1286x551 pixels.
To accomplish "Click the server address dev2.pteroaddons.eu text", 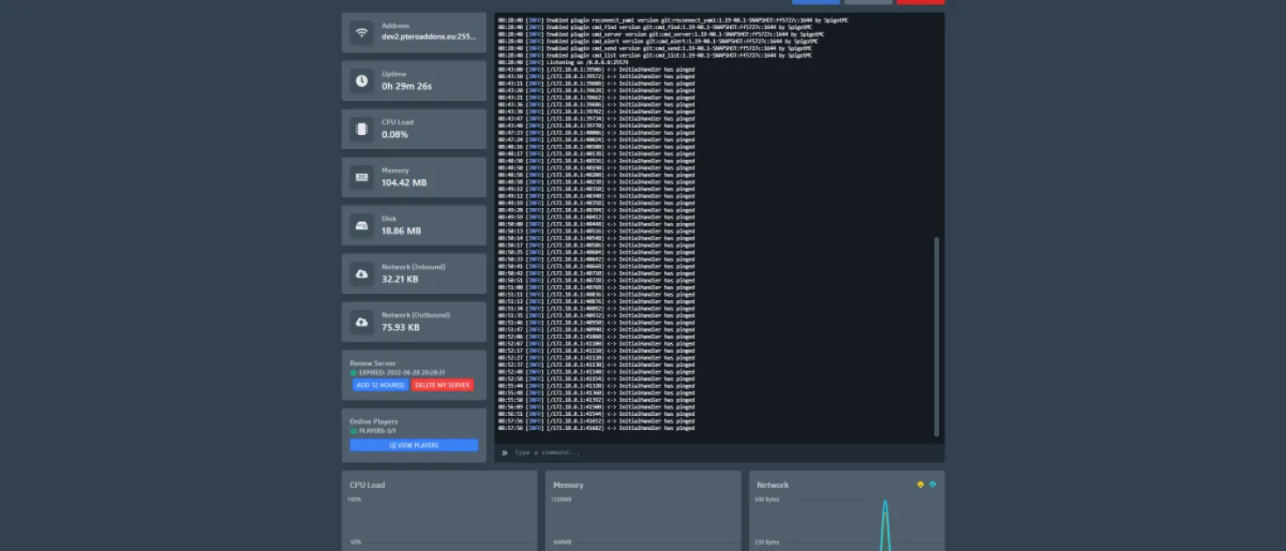I will click(430, 38).
